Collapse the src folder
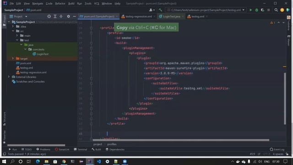 13,31
